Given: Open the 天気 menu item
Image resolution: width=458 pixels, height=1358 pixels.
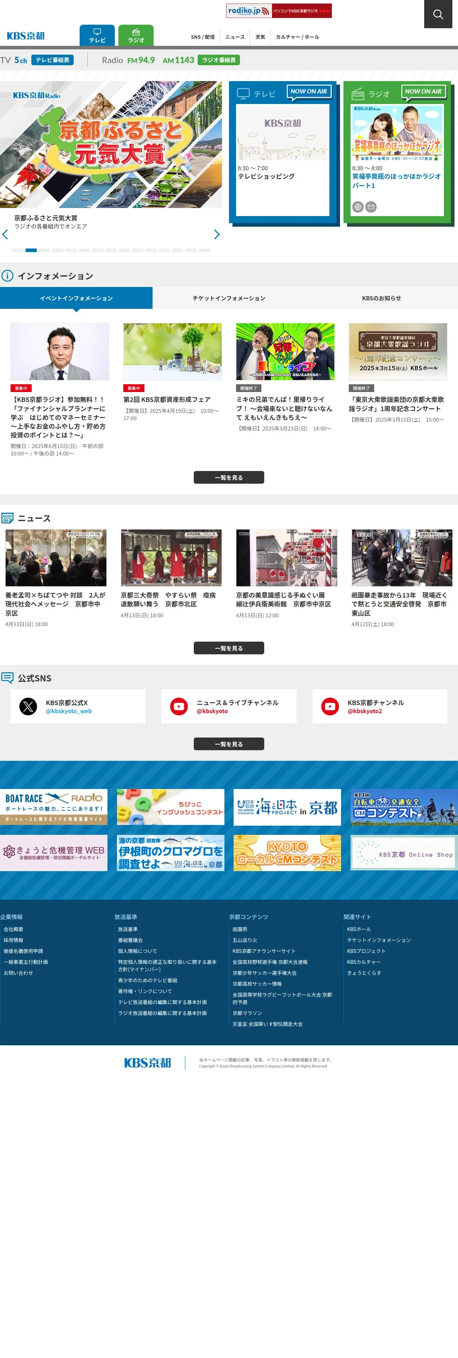Looking at the screenshot, I should 260,37.
